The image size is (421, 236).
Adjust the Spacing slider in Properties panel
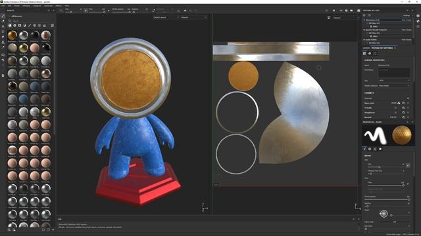(387, 206)
